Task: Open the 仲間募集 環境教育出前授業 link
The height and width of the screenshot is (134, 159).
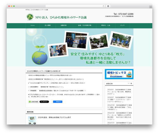Action: [x=57, y=91]
